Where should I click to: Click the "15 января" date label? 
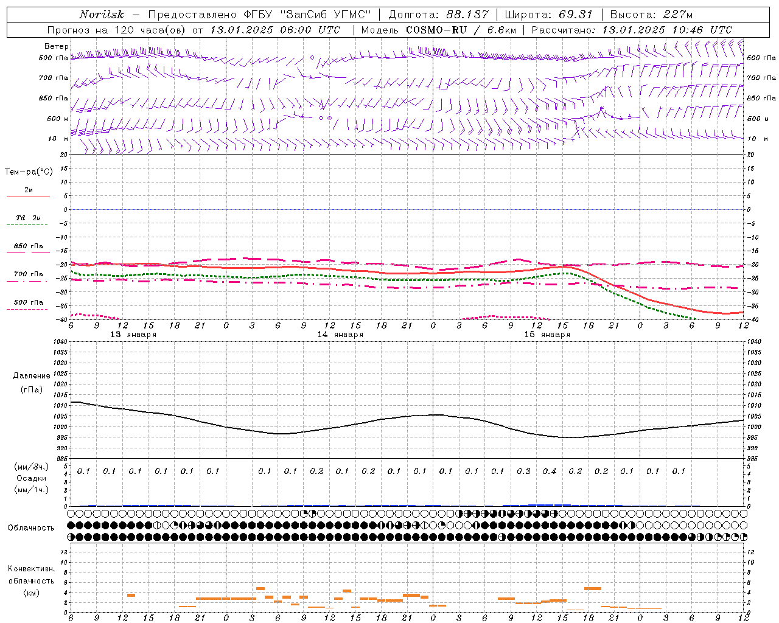(547, 335)
